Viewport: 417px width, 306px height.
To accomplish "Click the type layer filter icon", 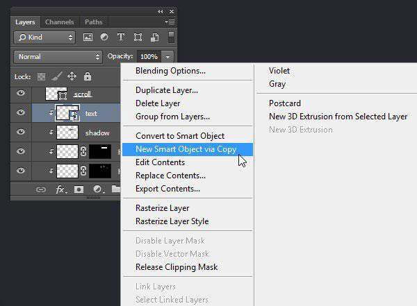I will (x=121, y=37).
